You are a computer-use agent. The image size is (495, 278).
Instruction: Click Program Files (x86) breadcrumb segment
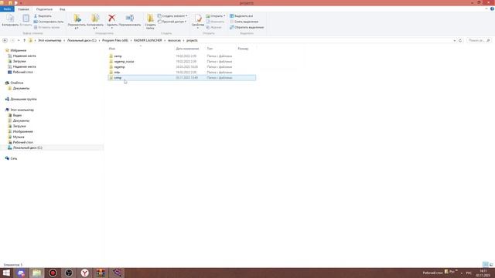pyautogui.click(x=115, y=40)
